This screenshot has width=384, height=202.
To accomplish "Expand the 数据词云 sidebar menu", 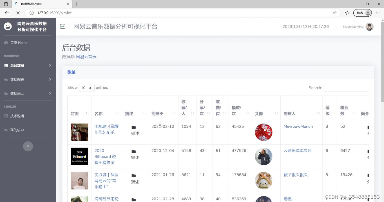I will 28,93.
